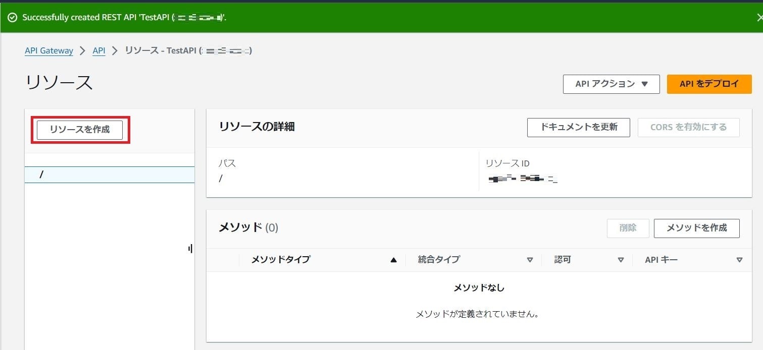Select the root / resource in tree

pos(110,174)
